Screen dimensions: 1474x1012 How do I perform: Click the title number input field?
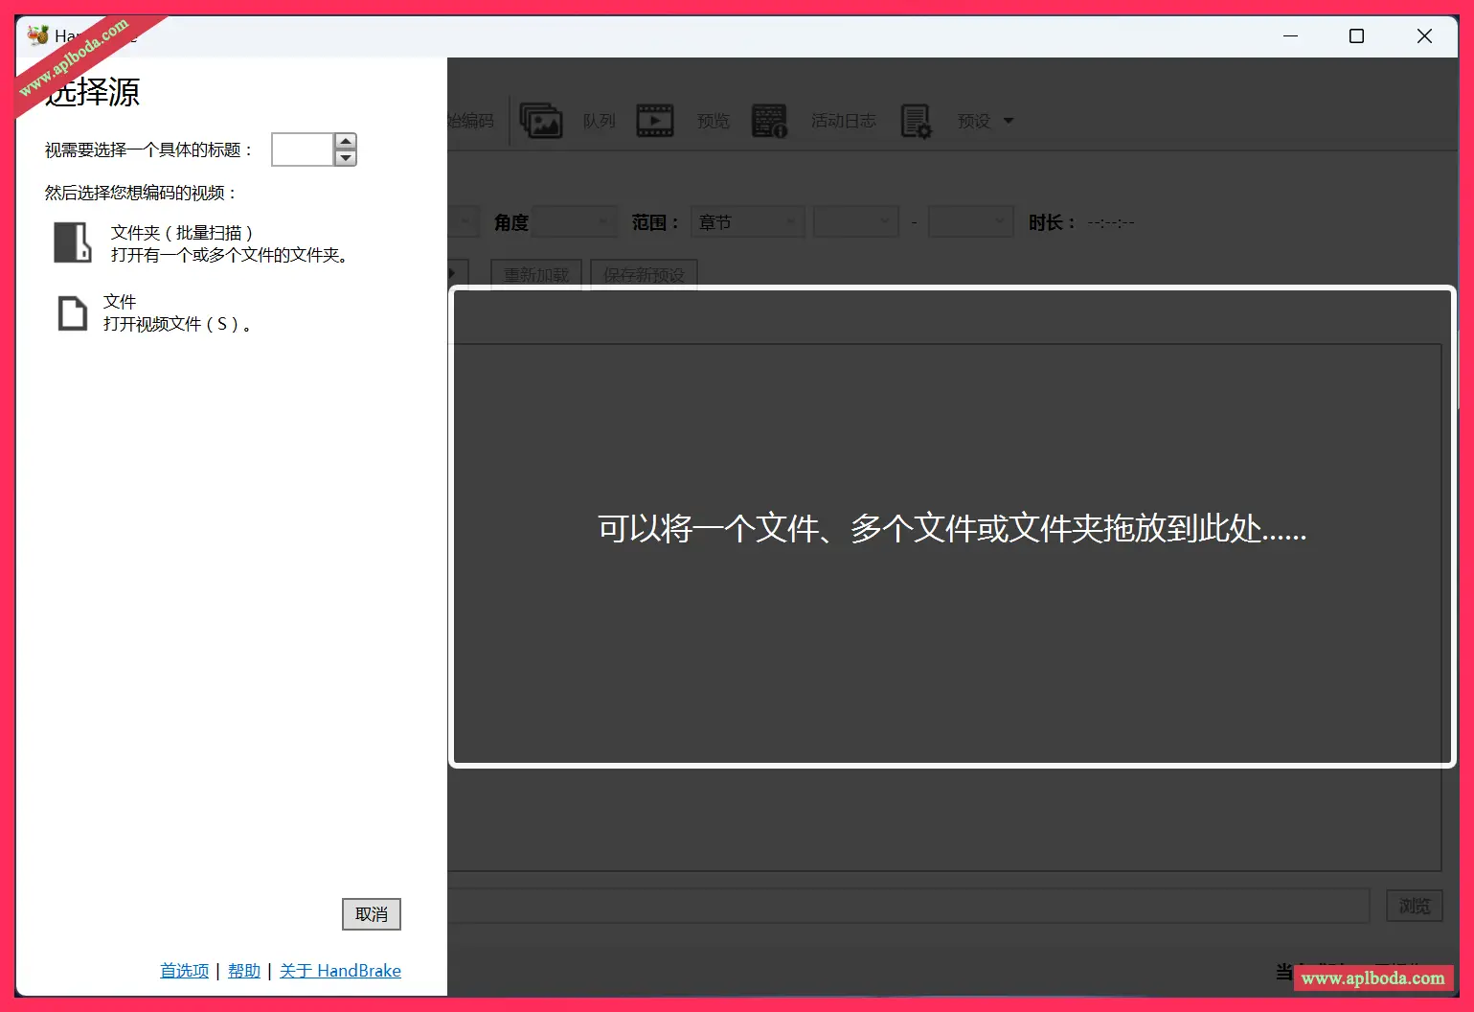302,149
